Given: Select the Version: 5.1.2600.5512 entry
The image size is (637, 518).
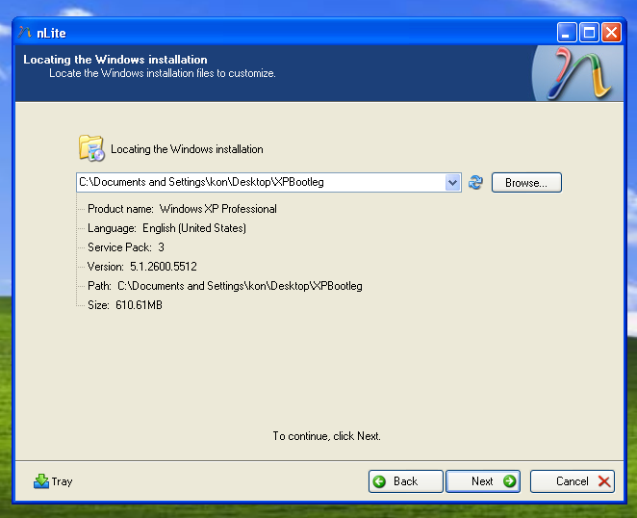Looking at the screenshot, I should (x=141, y=267).
